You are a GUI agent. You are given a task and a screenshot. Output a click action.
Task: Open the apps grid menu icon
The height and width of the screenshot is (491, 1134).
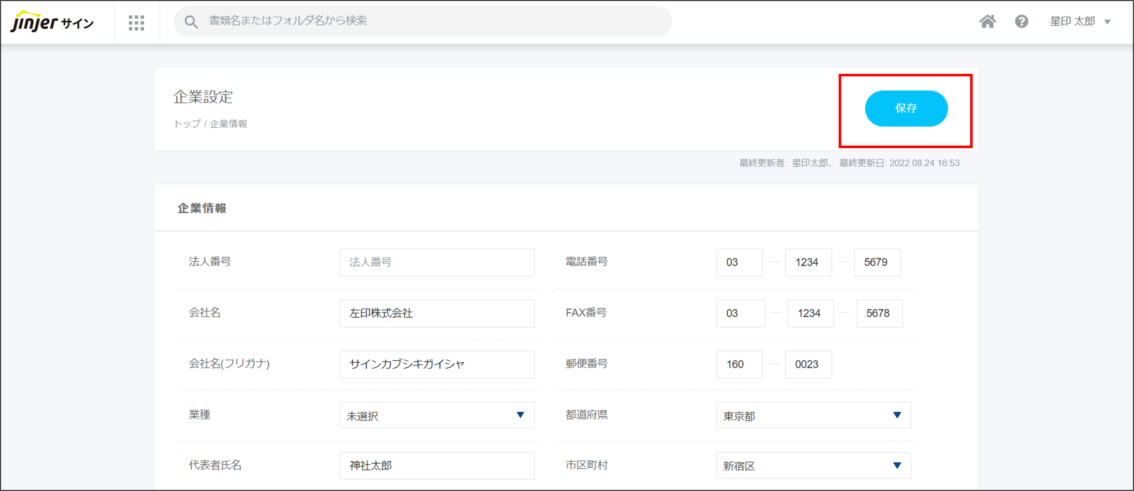(136, 22)
